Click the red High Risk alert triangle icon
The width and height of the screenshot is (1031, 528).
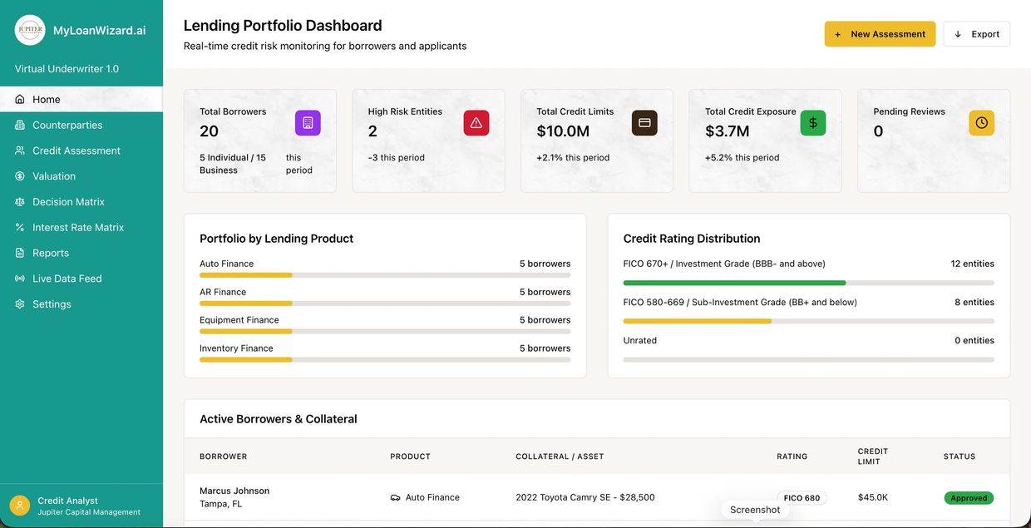click(x=475, y=122)
